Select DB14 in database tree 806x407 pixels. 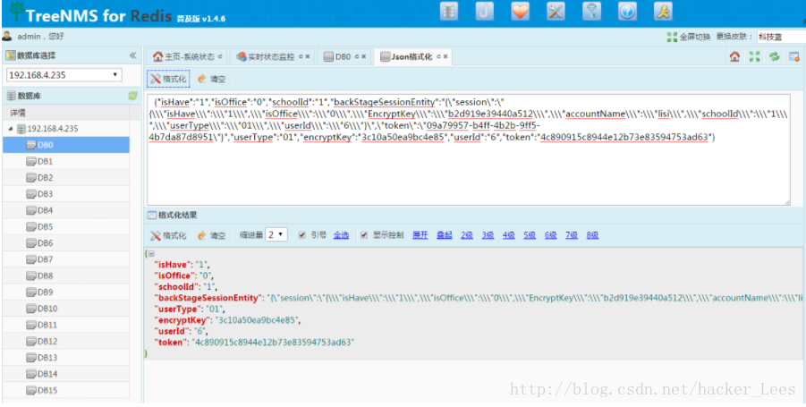pyautogui.click(x=66, y=374)
